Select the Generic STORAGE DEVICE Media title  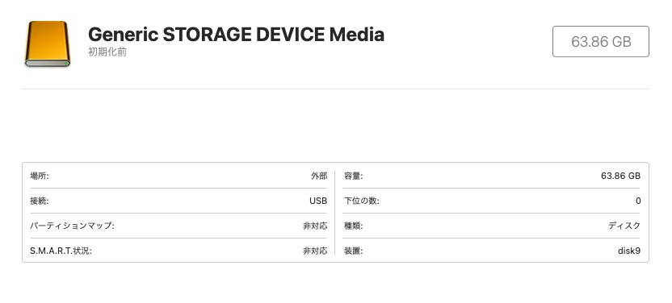click(x=236, y=34)
